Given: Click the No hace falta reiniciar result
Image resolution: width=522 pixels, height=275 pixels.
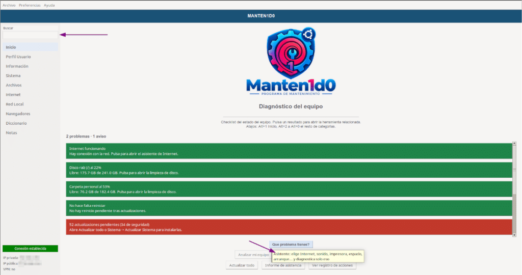Looking at the screenshot, I should coord(289,208).
